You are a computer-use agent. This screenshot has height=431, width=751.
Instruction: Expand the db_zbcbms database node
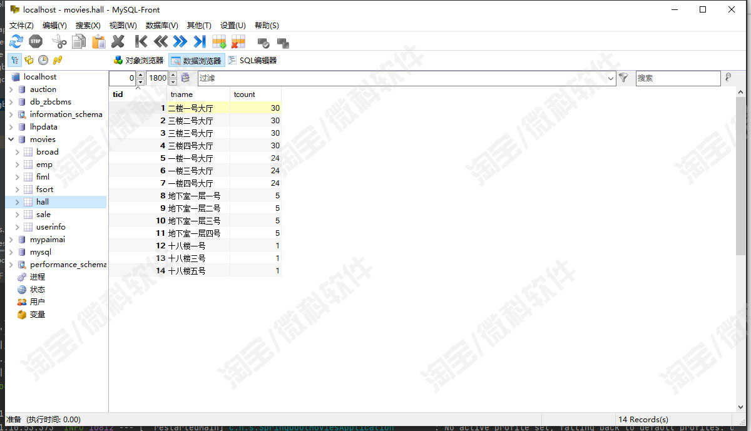11,102
